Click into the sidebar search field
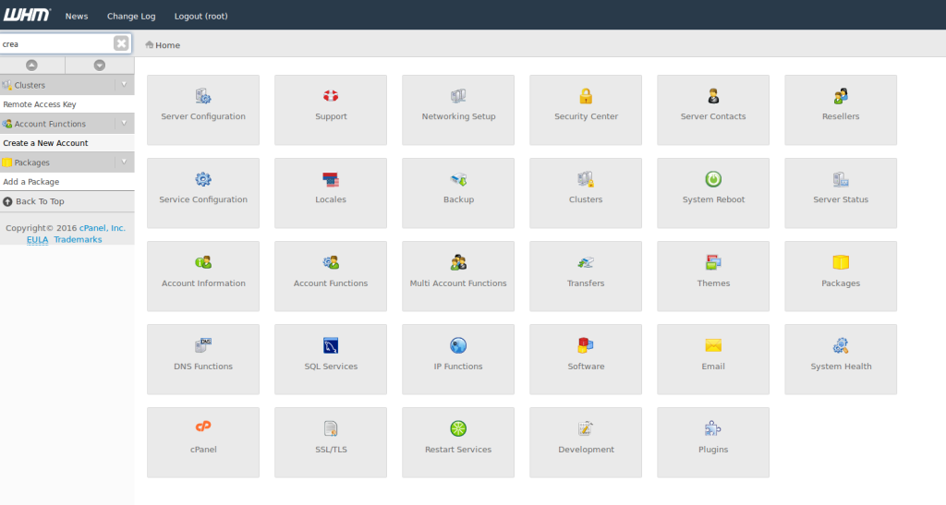Image resolution: width=946 pixels, height=505 pixels. 55,43
